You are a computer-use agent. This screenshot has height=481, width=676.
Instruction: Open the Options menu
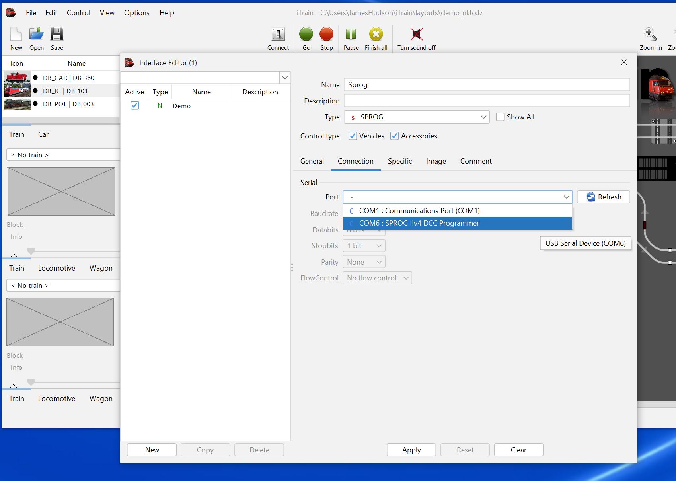pos(136,12)
